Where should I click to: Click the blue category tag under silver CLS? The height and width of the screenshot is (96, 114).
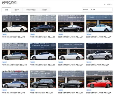tap(4, 90)
